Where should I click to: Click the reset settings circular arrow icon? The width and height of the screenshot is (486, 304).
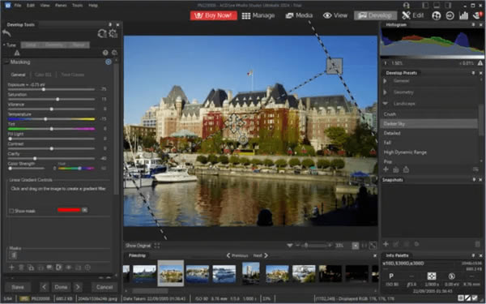pos(102,33)
